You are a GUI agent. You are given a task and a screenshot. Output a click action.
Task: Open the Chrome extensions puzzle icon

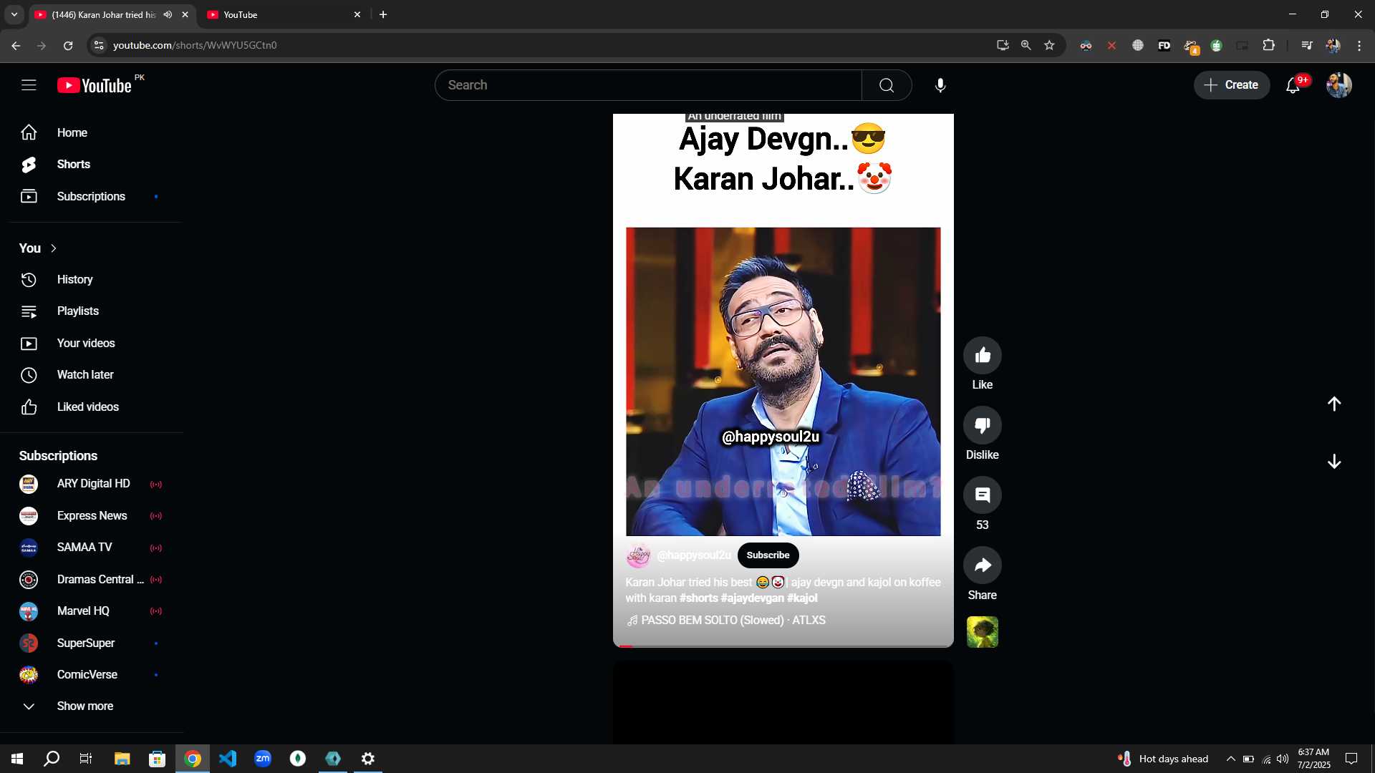point(1268,45)
